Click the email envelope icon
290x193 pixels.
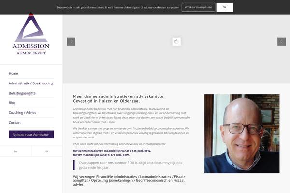coord(47,151)
